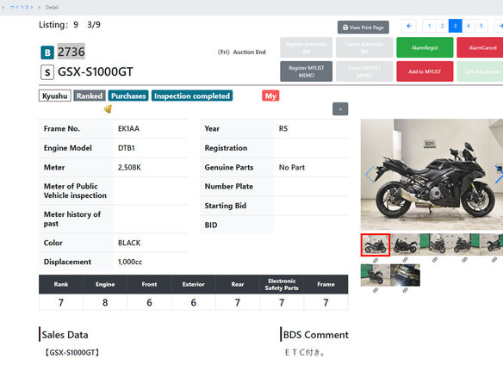Select the engine model value DTB1

coord(127,148)
